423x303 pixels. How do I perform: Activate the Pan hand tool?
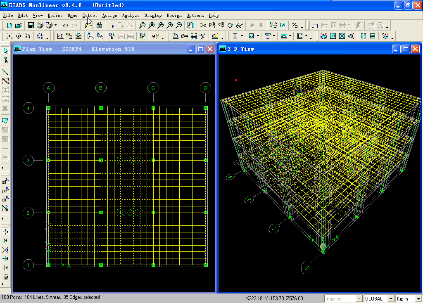(x=191, y=25)
